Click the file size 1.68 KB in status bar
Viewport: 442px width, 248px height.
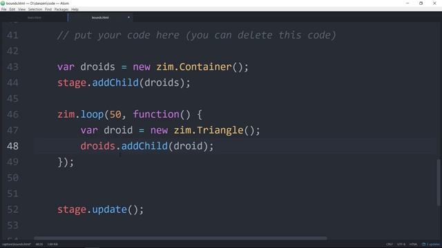tap(52, 245)
